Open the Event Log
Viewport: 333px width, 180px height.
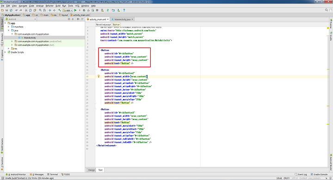(x=301, y=174)
